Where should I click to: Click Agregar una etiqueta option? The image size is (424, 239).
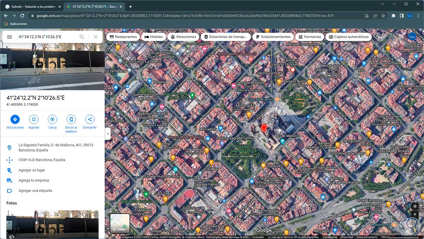[x=35, y=191]
